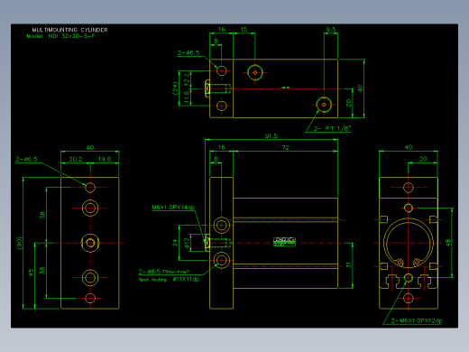Click the 11.8 dimension text

(187, 97)
